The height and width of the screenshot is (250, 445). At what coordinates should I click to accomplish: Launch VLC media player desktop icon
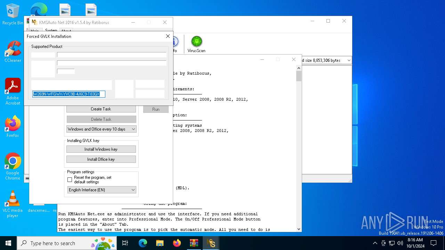click(x=13, y=204)
